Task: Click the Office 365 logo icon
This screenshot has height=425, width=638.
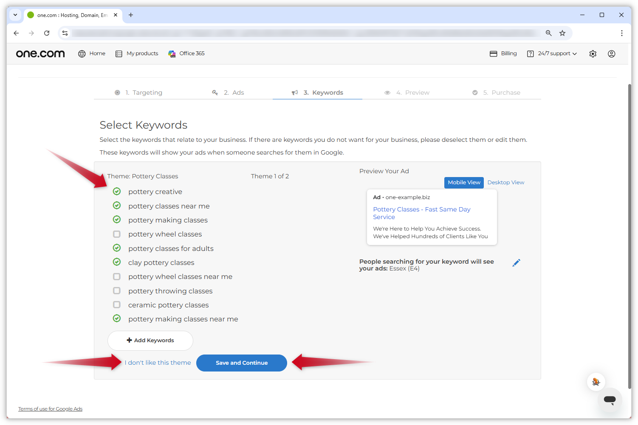Action: point(172,54)
